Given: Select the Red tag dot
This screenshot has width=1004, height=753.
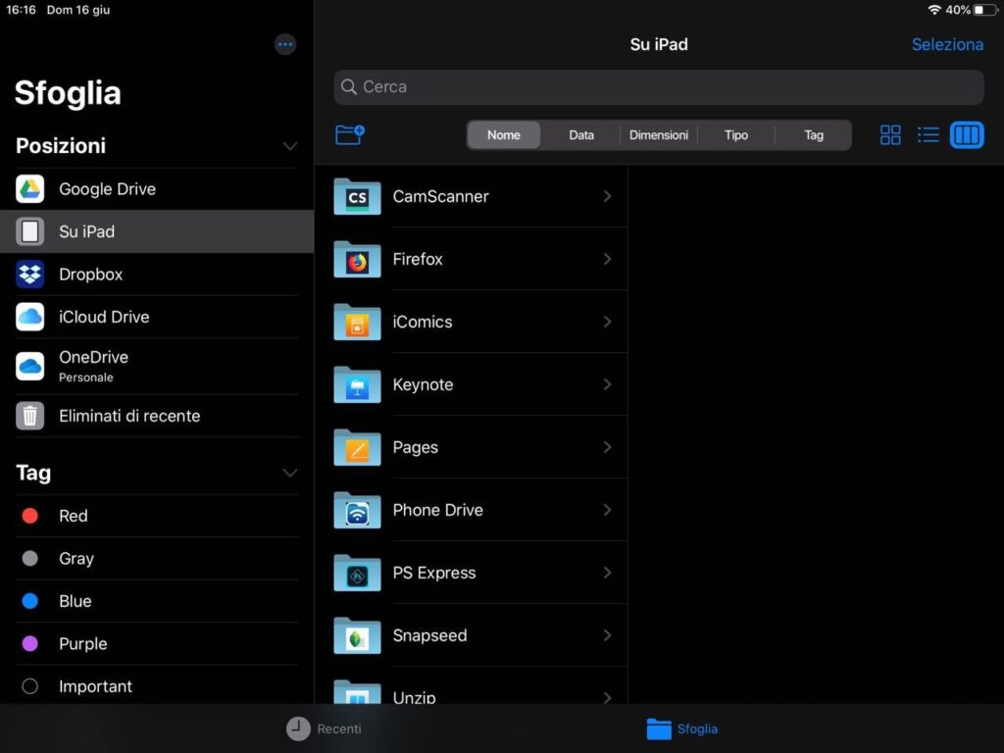Looking at the screenshot, I should (30, 516).
